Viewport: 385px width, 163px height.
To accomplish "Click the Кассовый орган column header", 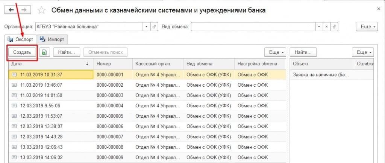I will pos(158,64).
